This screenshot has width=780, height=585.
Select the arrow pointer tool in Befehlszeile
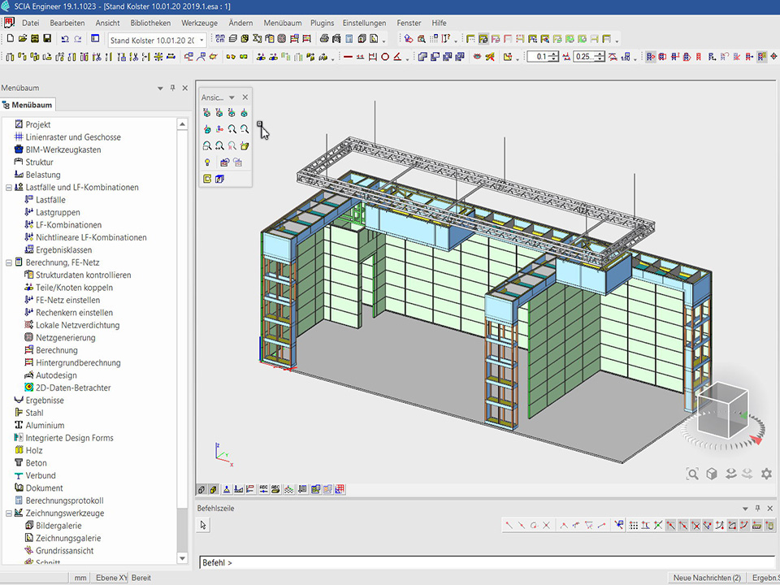coord(204,526)
